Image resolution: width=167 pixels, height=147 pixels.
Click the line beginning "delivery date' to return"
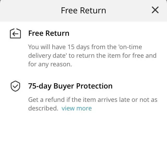pos(92,56)
